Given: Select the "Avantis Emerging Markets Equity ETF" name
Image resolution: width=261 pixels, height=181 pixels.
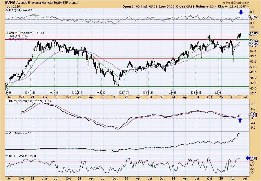Looking at the screenshot, I should [x=42, y=3].
